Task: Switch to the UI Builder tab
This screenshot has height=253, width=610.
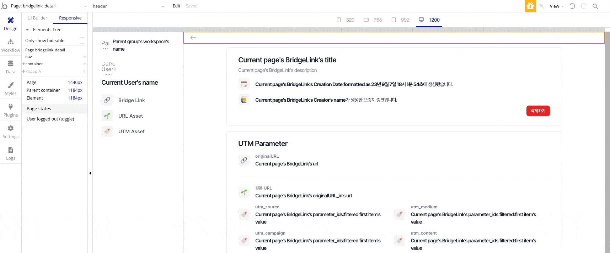Action: [x=37, y=18]
